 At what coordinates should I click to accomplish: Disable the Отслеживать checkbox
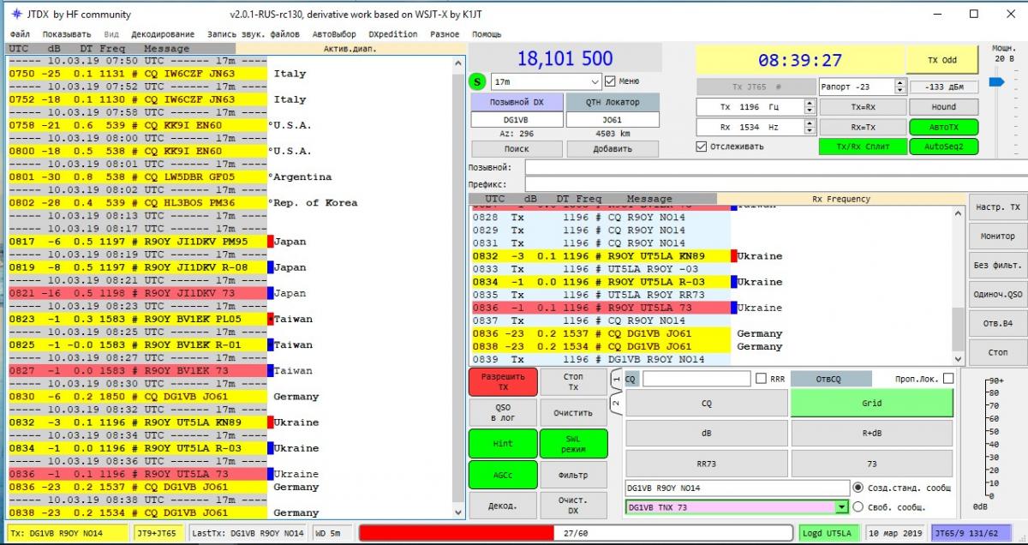(x=702, y=147)
